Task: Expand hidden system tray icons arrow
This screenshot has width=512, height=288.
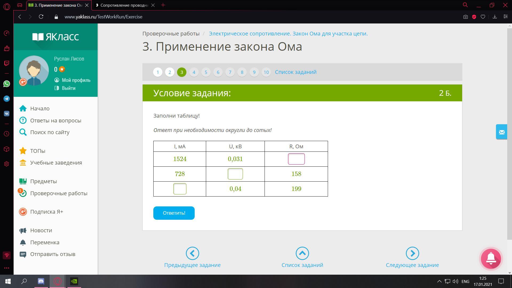Action: [439, 281]
